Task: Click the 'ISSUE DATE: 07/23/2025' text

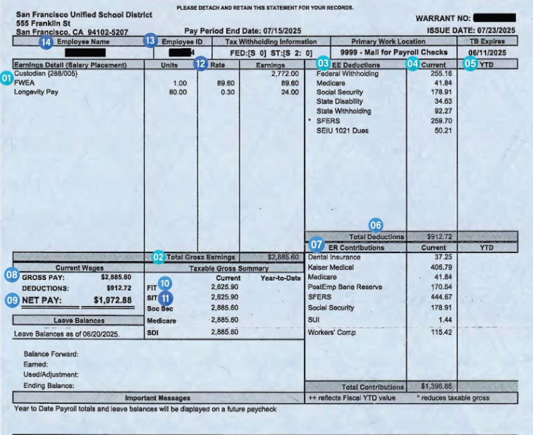Action: (471, 30)
